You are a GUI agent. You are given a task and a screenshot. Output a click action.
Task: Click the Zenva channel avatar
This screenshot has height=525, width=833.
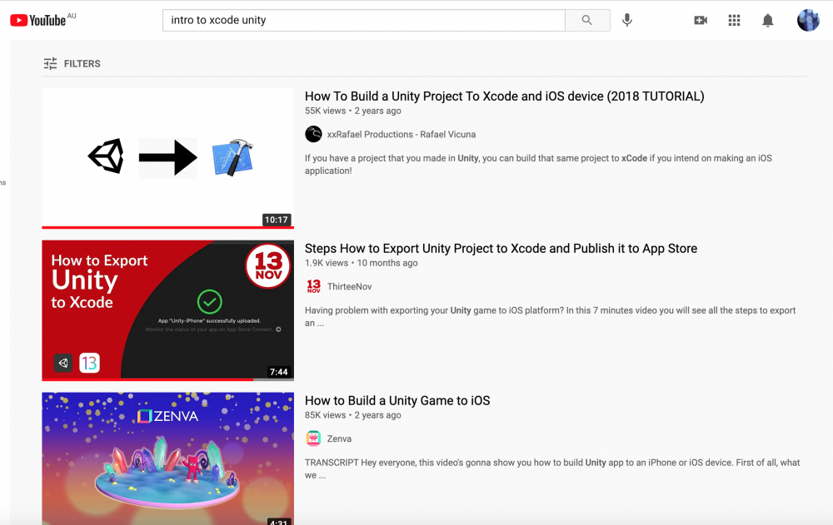tap(313, 438)
